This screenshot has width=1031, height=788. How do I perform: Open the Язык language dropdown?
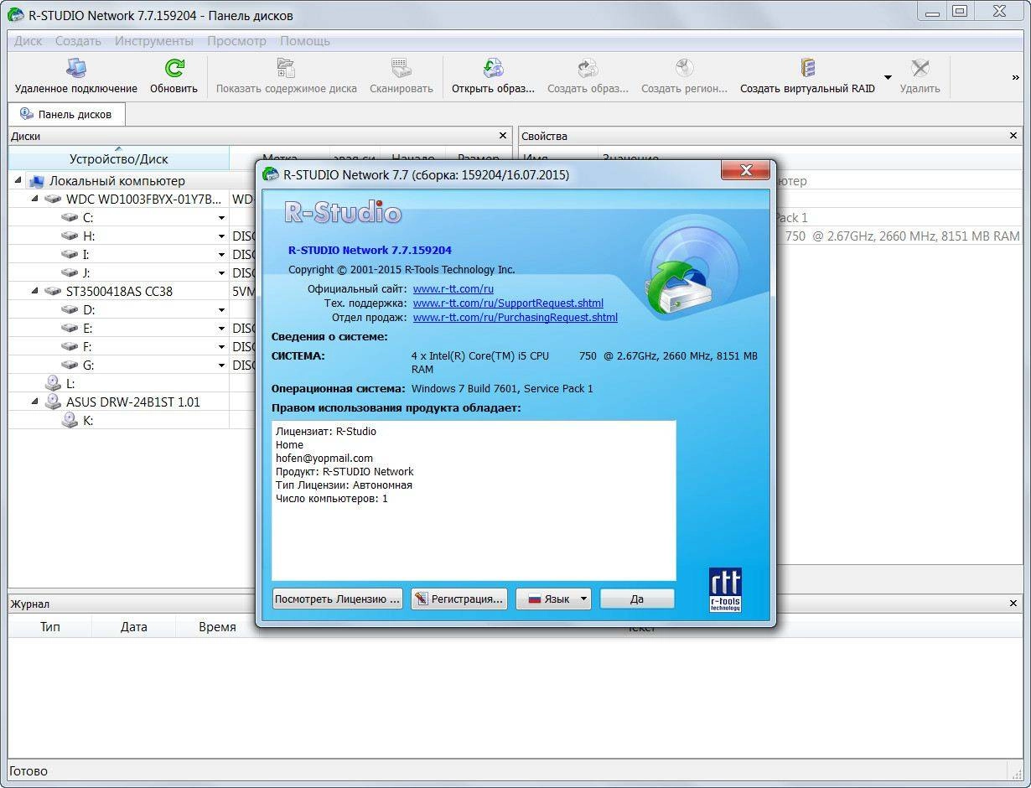(553, 599)
